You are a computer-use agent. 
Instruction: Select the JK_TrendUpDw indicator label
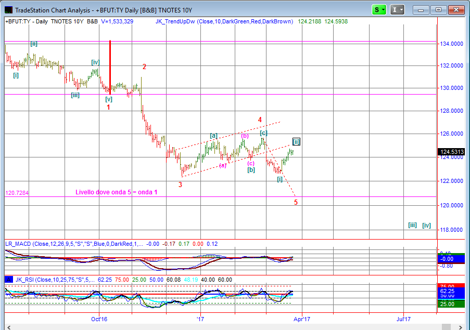coord(224,21)
